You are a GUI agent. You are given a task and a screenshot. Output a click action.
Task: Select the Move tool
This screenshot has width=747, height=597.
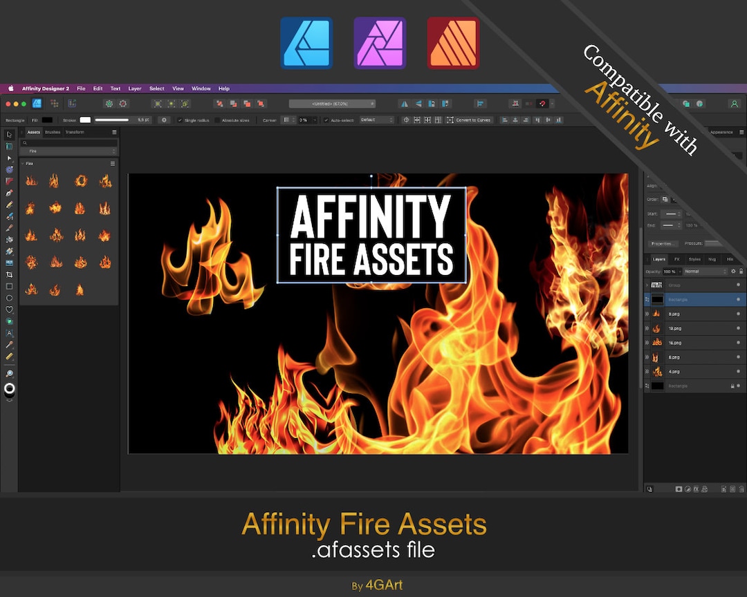pos(9,134)
